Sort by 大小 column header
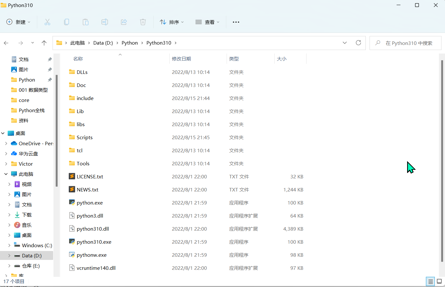The width and height of the screenshot is (445, 287). tap(282, 59)
